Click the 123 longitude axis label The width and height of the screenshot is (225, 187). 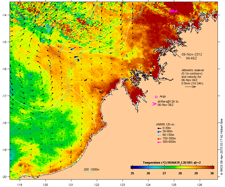coord(123,185)
